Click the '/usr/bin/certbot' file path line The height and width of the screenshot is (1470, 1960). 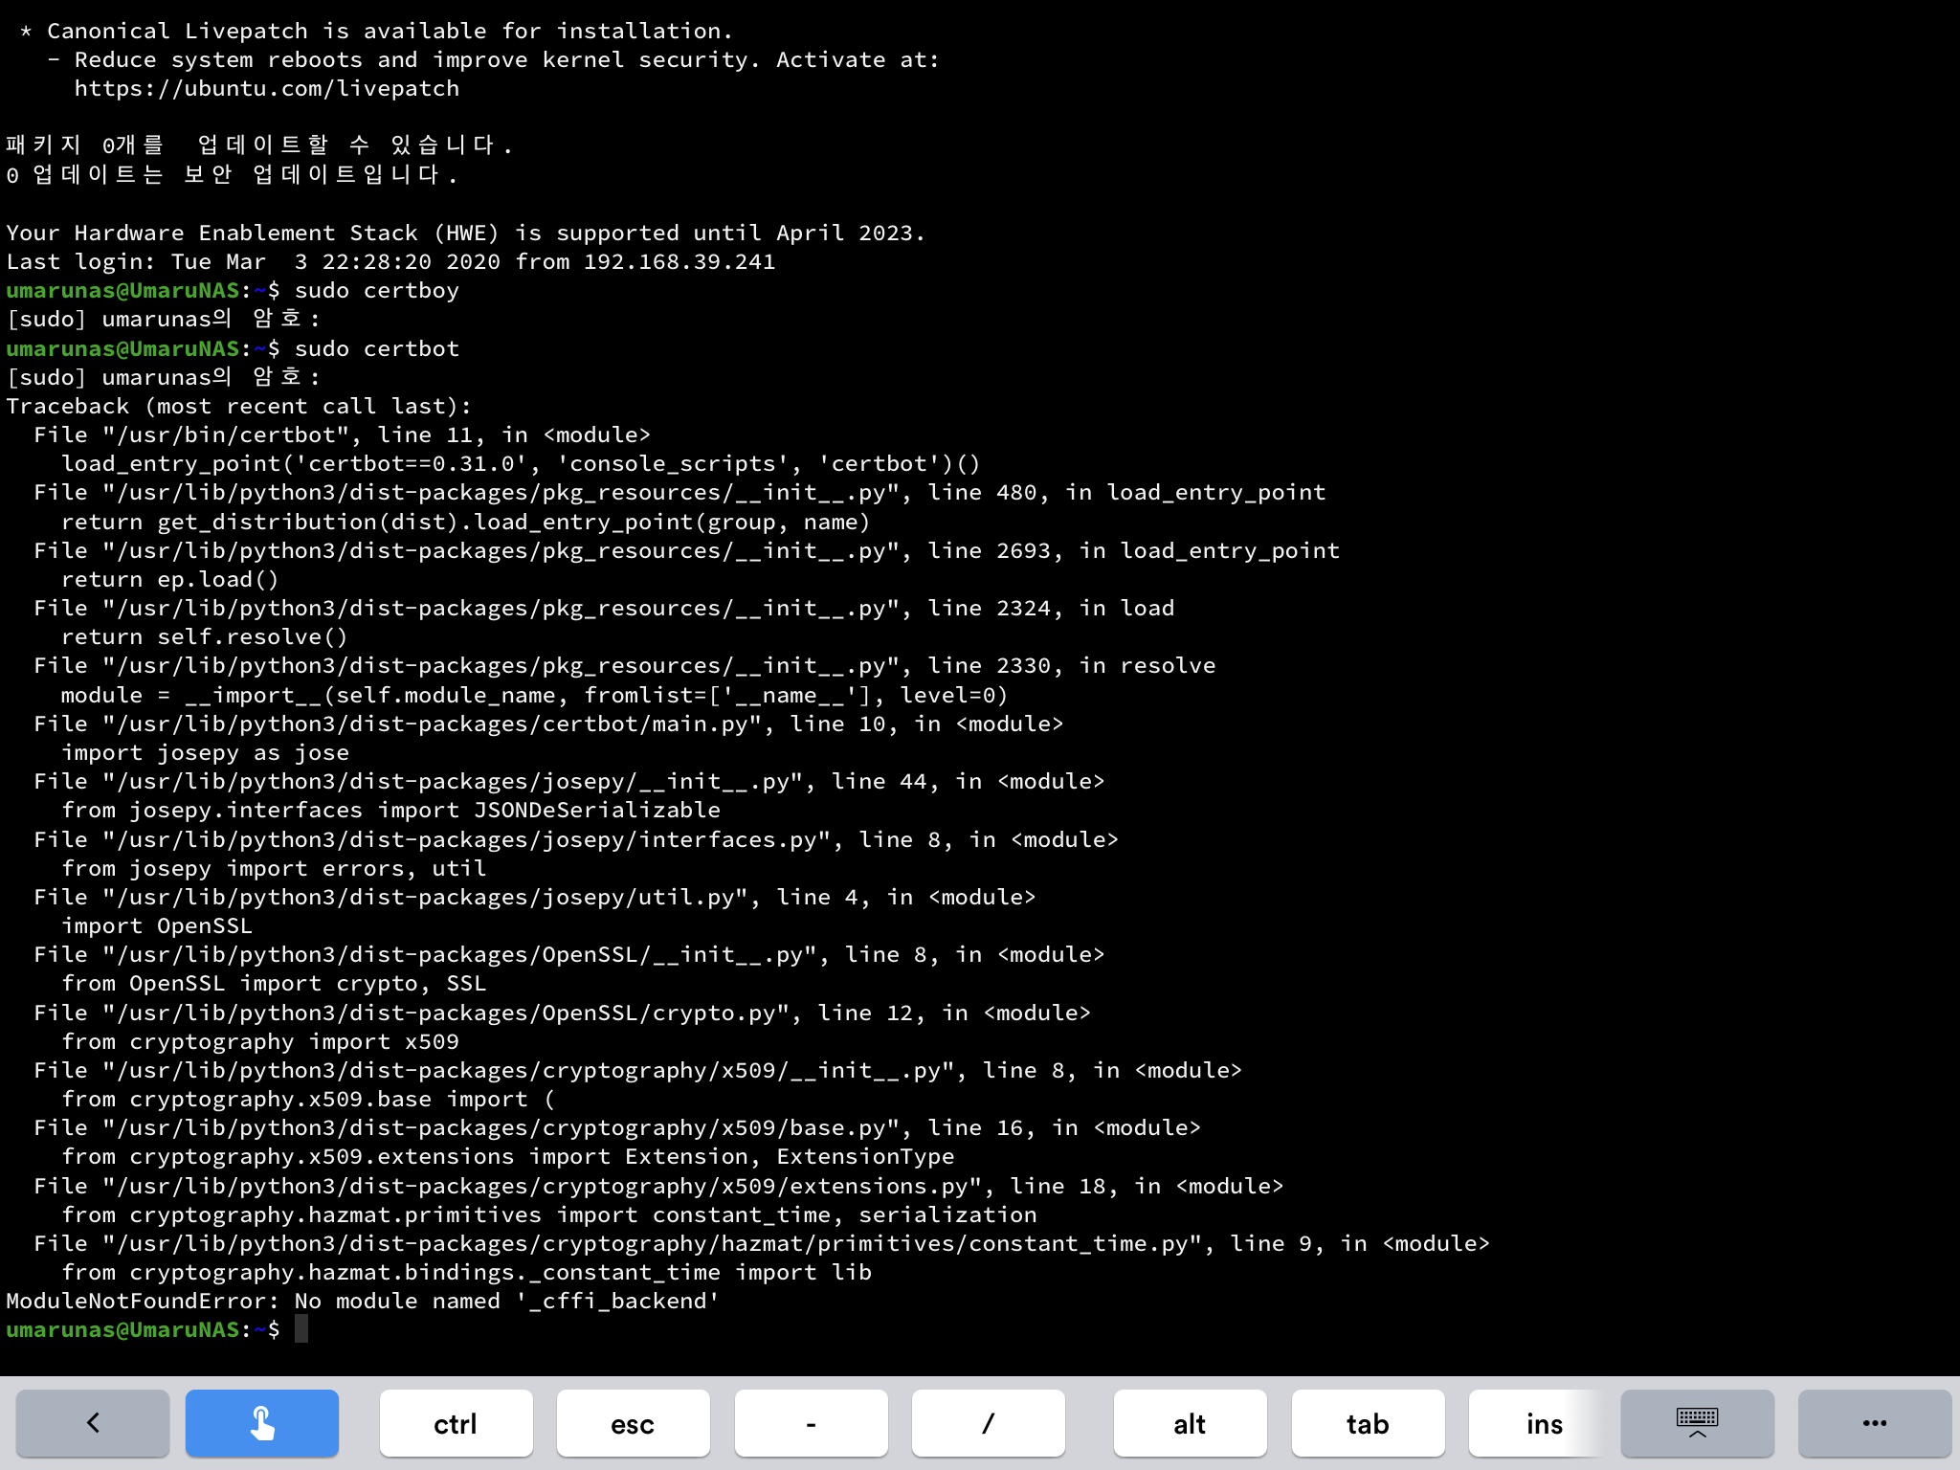(343, 435)
